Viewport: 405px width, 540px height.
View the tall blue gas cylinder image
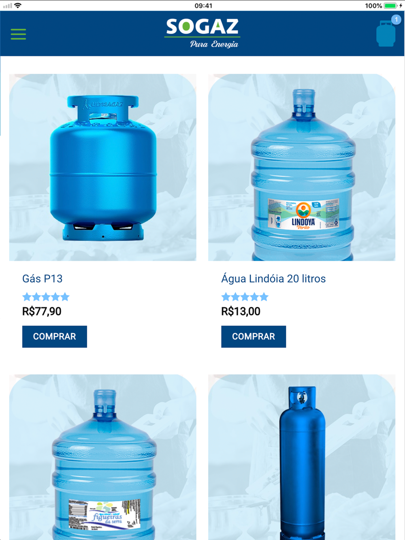tap(302, 457)
